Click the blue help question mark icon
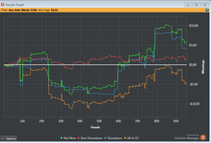This screenshot has width=211, height=143. [x=207, y=10]
